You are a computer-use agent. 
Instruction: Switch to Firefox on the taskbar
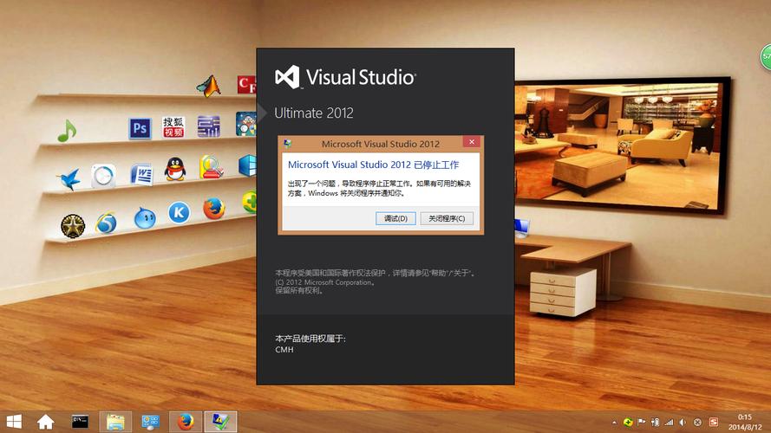pyautogui.click(x=186, y=422)
